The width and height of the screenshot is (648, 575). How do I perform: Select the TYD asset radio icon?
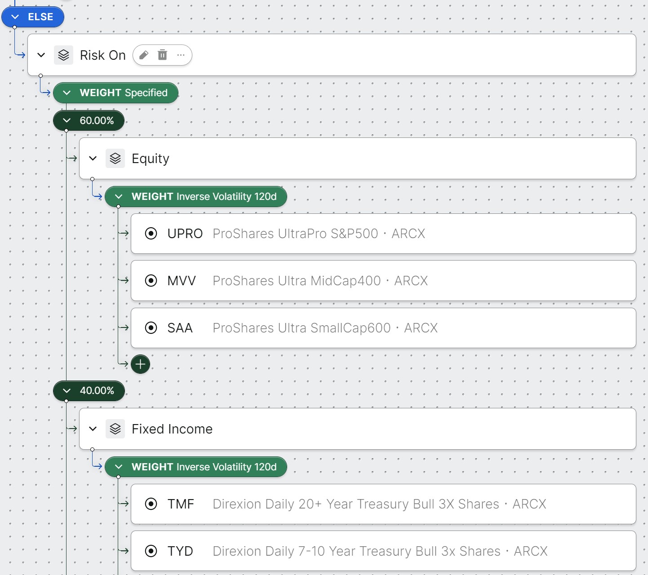151,551
